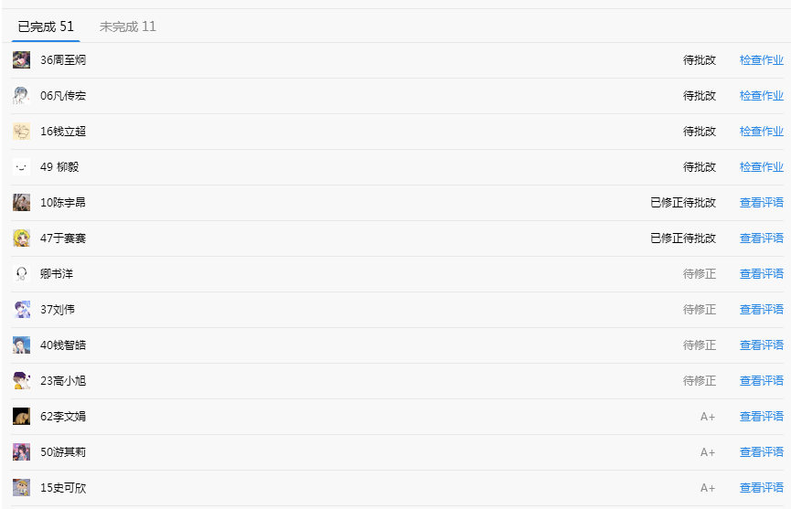Click avatar of 37刘伟
This screenshot has width=791, height=509.
click(x=21, y=310)
